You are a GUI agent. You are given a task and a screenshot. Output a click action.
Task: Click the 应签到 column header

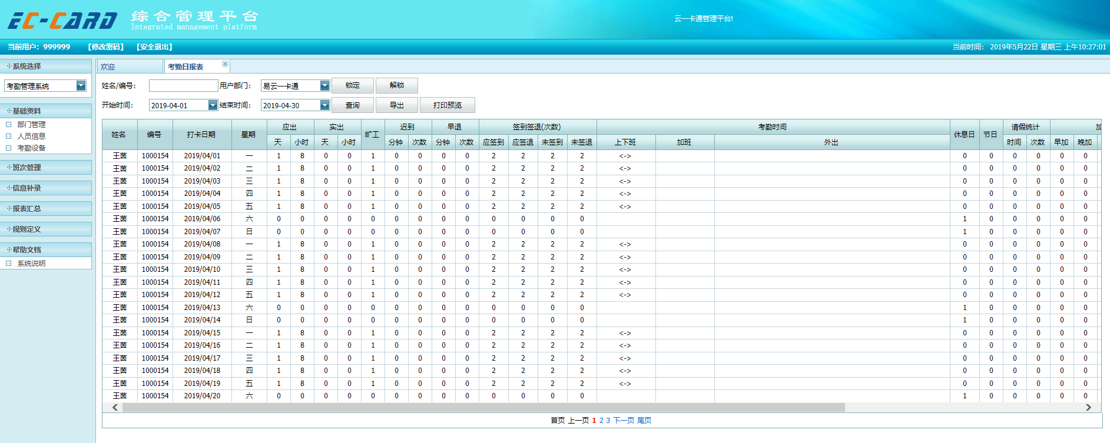click(x=493, y=142)
